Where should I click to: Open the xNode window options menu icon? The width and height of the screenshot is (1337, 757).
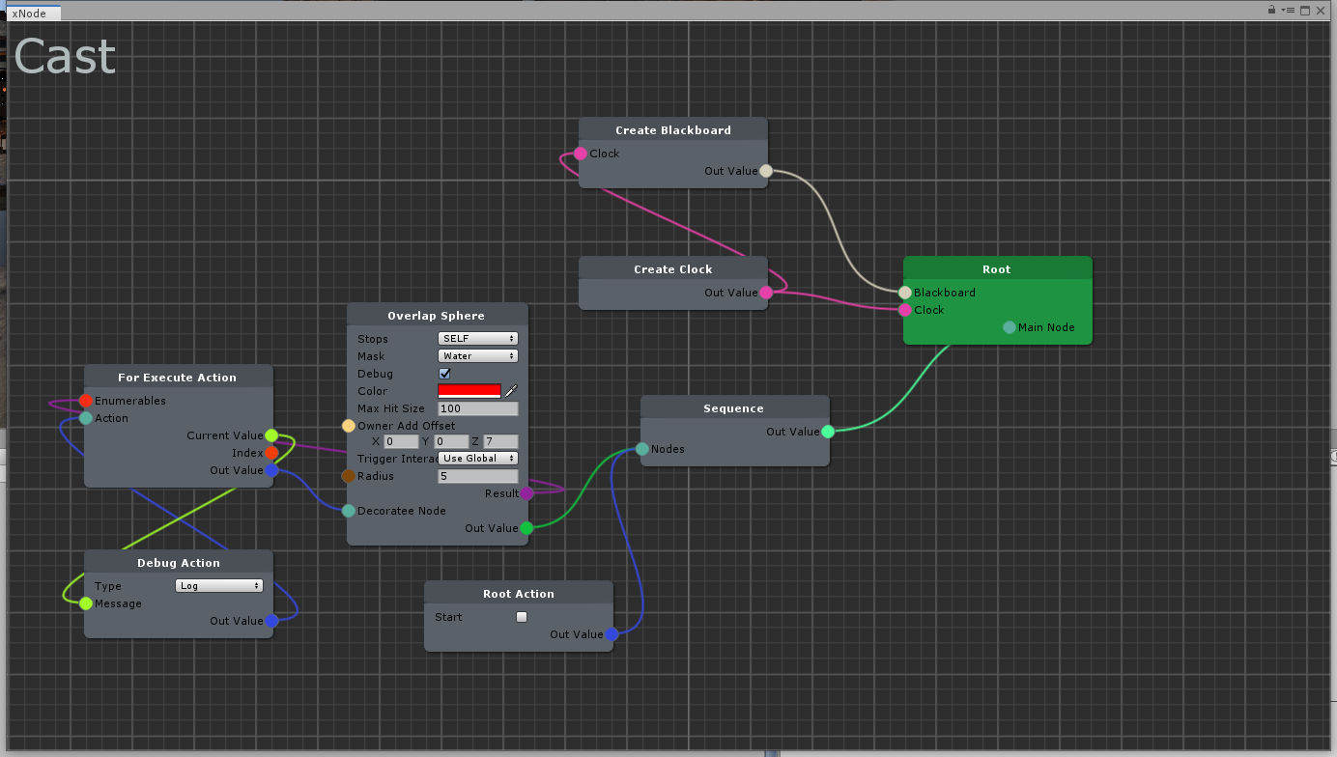(1288, 10)
